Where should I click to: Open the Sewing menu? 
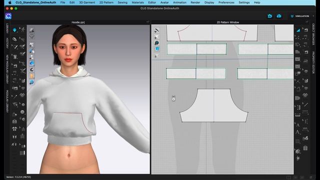122,2
